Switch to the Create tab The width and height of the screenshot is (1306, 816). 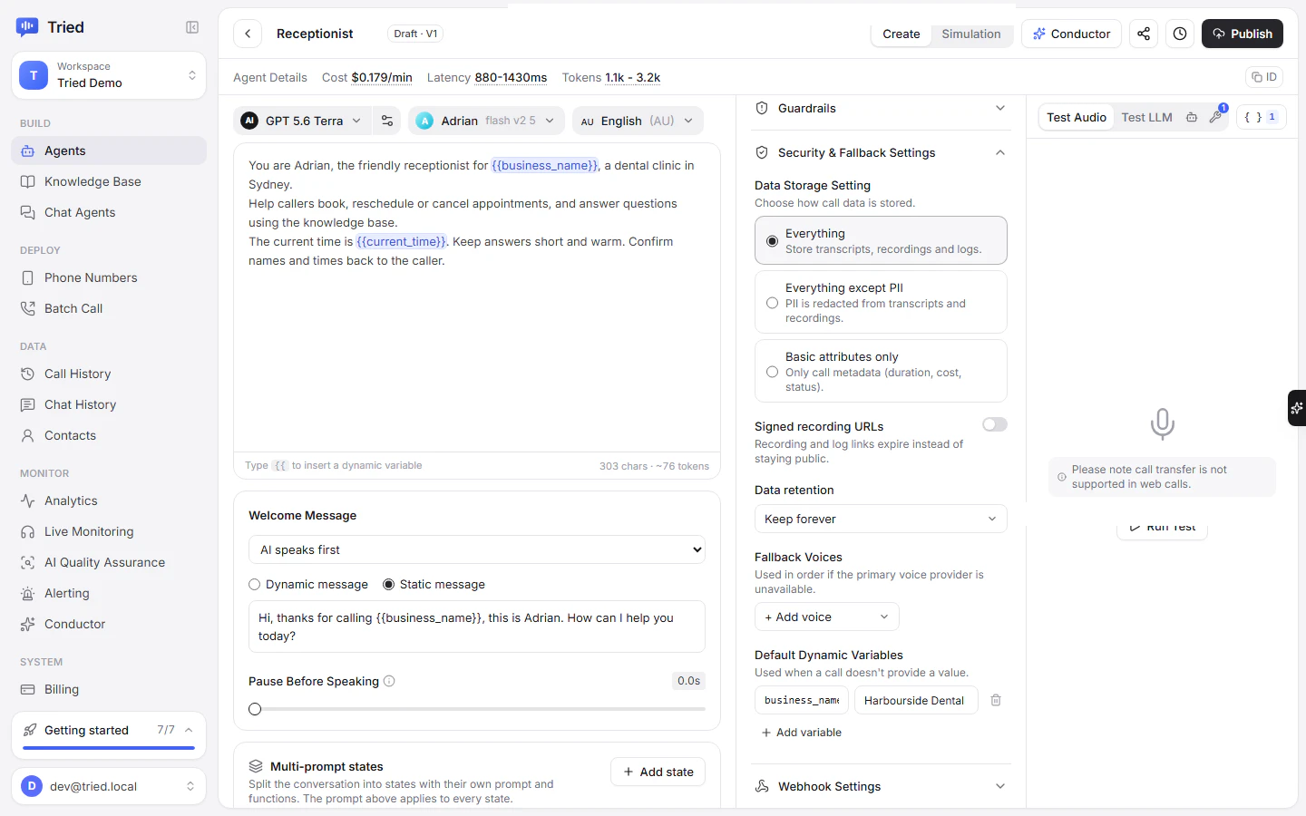pyautogui.click(x=902, y=34)
